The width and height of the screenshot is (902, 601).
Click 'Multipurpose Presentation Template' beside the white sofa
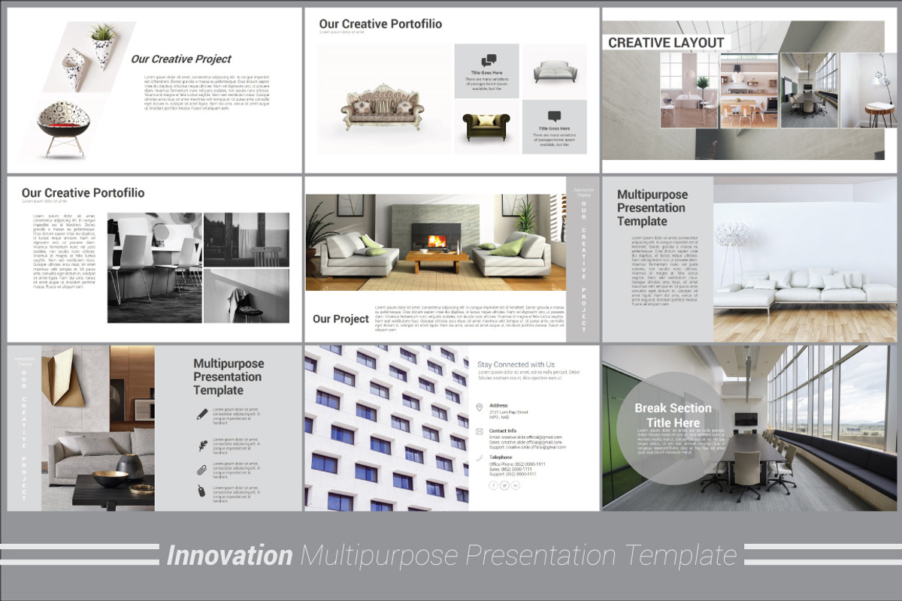tap(651, 208)
